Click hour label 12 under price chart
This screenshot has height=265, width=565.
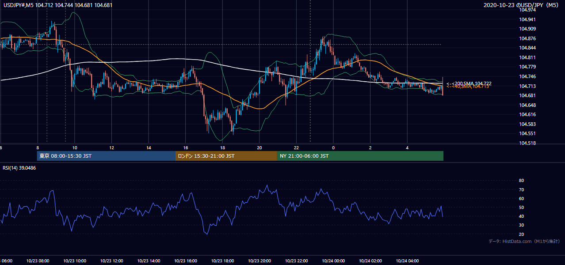(112, 148)
